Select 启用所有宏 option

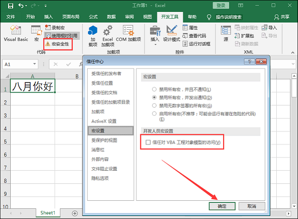pyautogui.click(x=204, y=116)
